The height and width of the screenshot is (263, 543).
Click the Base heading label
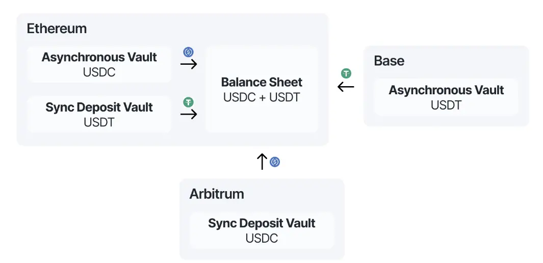[389, 61]
